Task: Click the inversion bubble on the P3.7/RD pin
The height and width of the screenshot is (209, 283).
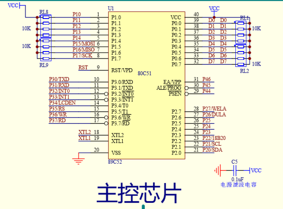Action: pyautogui.click(x=107, y=124)
